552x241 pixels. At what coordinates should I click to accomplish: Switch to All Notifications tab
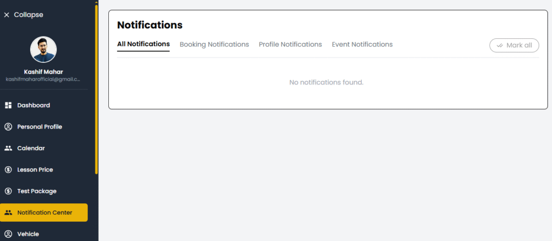coord(143,44)
